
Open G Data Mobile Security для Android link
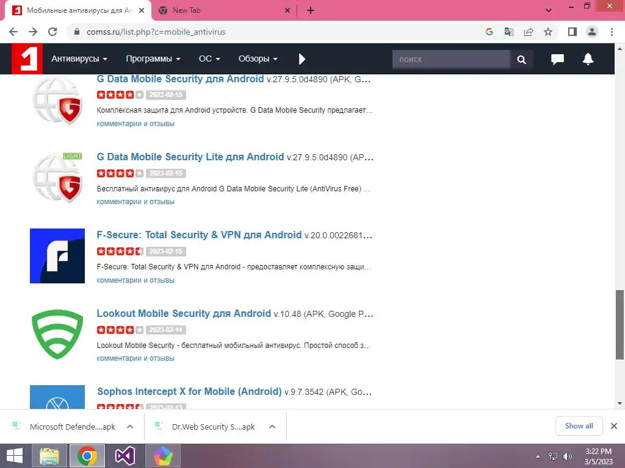click(180, 79)
